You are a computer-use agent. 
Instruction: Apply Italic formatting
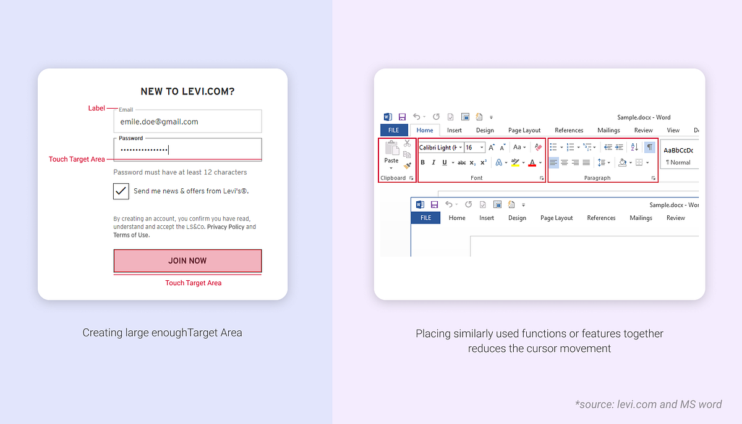pyautogui.click(x=433, y=162)
